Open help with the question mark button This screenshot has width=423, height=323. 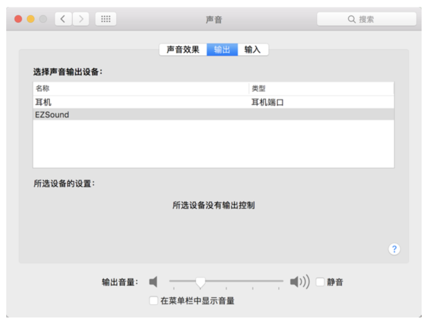(394, 249)
